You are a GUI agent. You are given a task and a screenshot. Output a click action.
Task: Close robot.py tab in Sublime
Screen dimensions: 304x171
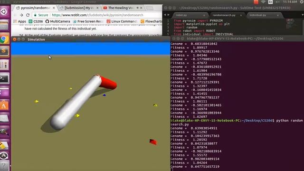pyautogui.click(x=204, y=15)
